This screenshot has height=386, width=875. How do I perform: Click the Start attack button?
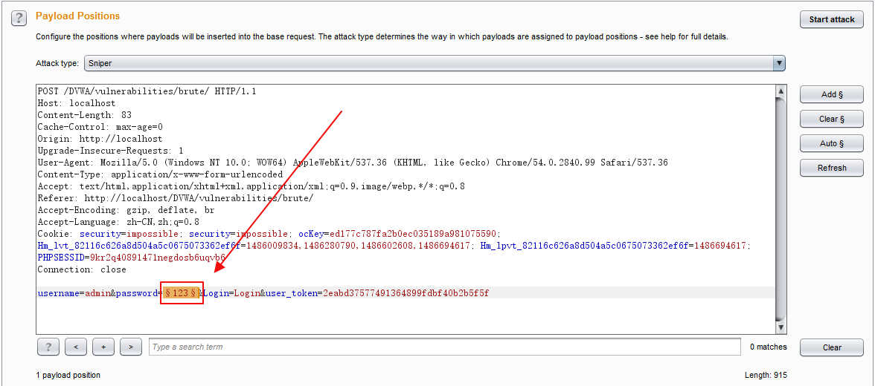pyautogui.click(x=832, y=19)
